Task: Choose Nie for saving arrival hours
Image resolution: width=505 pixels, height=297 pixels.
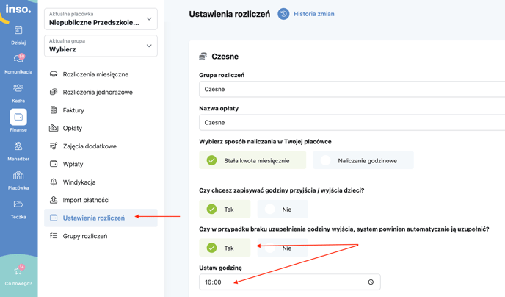Action: click(x=283, y=209)
